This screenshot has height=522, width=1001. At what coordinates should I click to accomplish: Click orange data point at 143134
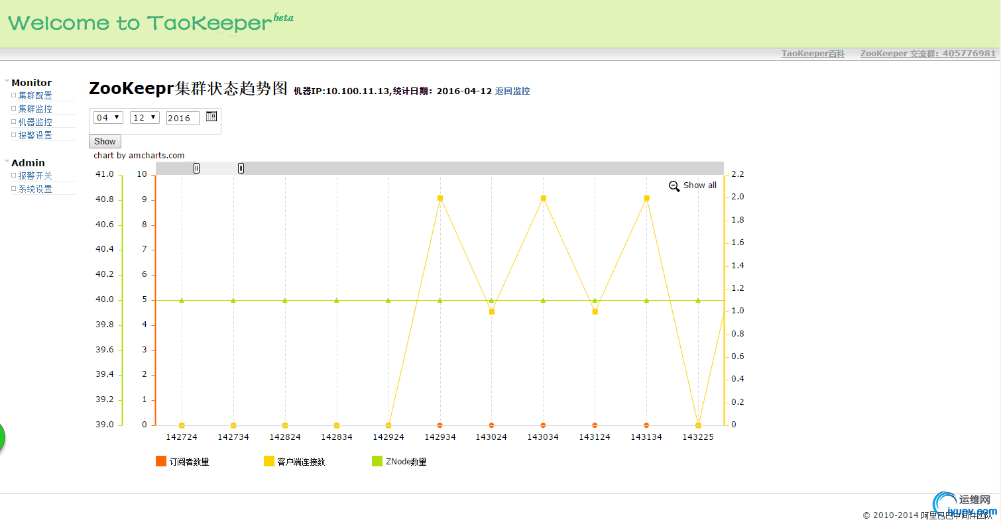point(647,425)
